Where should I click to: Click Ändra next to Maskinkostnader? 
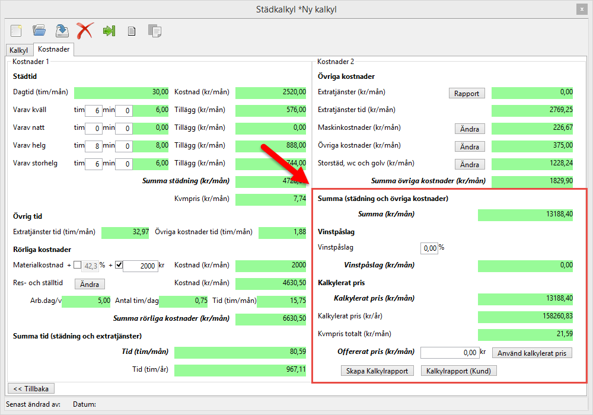(x=470, y=129)
